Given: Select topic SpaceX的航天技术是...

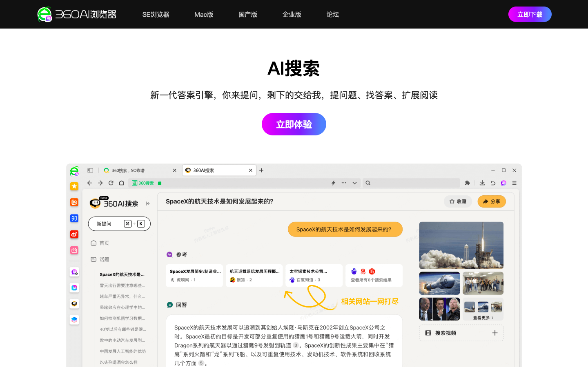Looking at the screenshot, I should pos(122,274).
